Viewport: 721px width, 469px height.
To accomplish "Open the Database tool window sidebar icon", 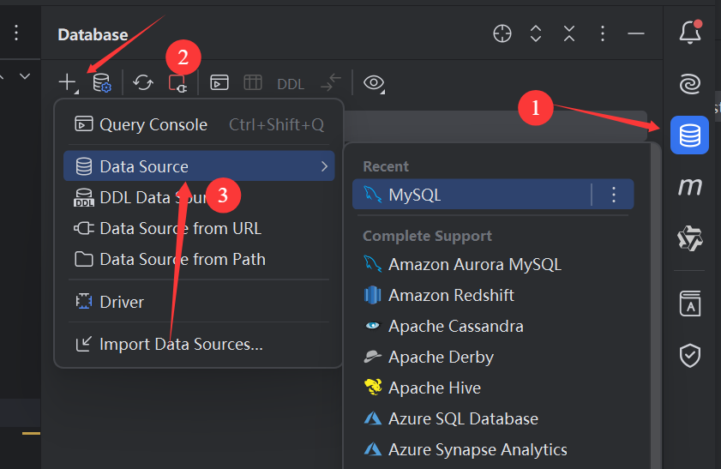I will pyautogui.click(x=689, y=135).
